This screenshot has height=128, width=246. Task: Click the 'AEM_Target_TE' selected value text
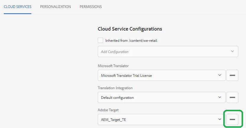[x=113, y=119]
